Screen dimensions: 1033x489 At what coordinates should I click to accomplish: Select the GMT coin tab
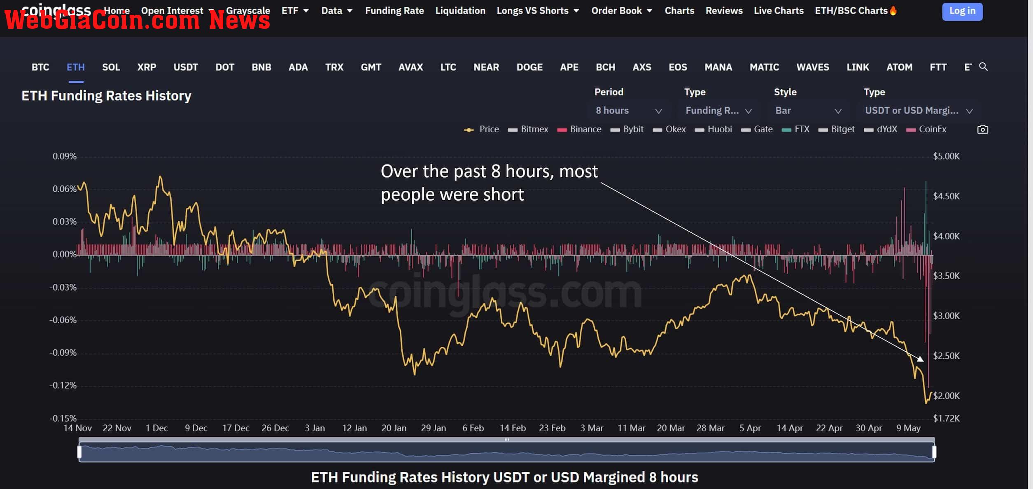371,67
